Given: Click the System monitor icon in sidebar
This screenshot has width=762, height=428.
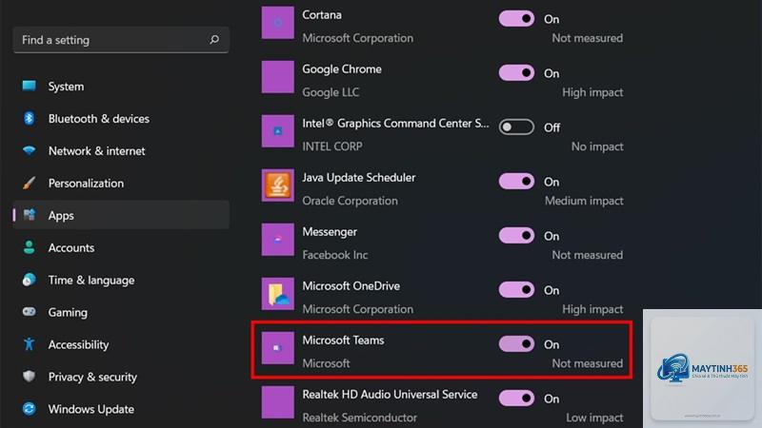Looking at the screenshot, I should tap(30, 86).
